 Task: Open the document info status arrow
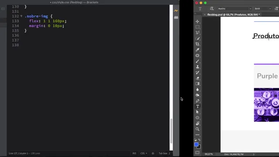(x=254, y=154)
